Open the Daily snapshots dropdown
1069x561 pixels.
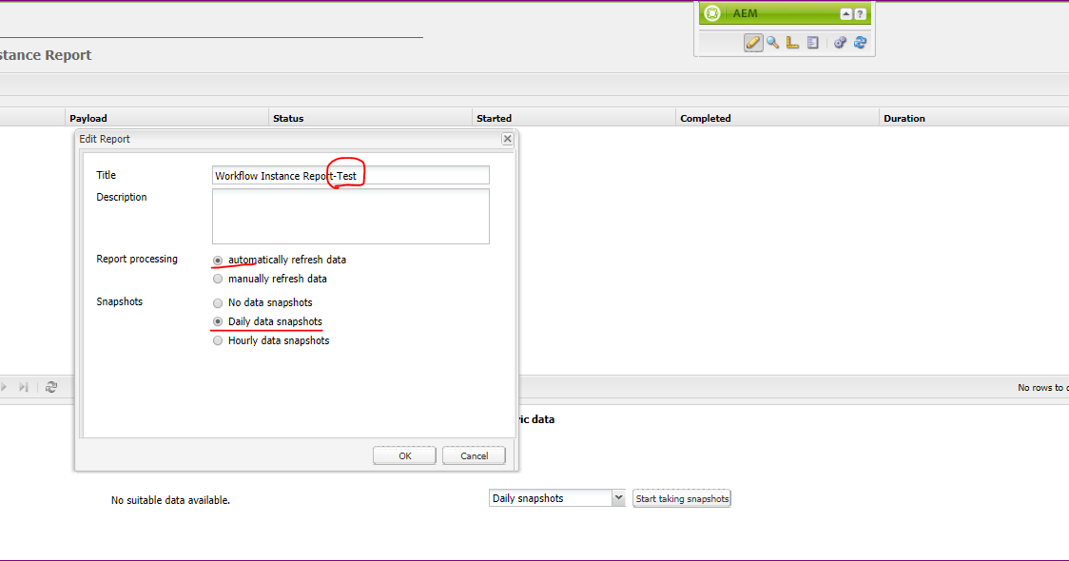(x=618, y=497)
